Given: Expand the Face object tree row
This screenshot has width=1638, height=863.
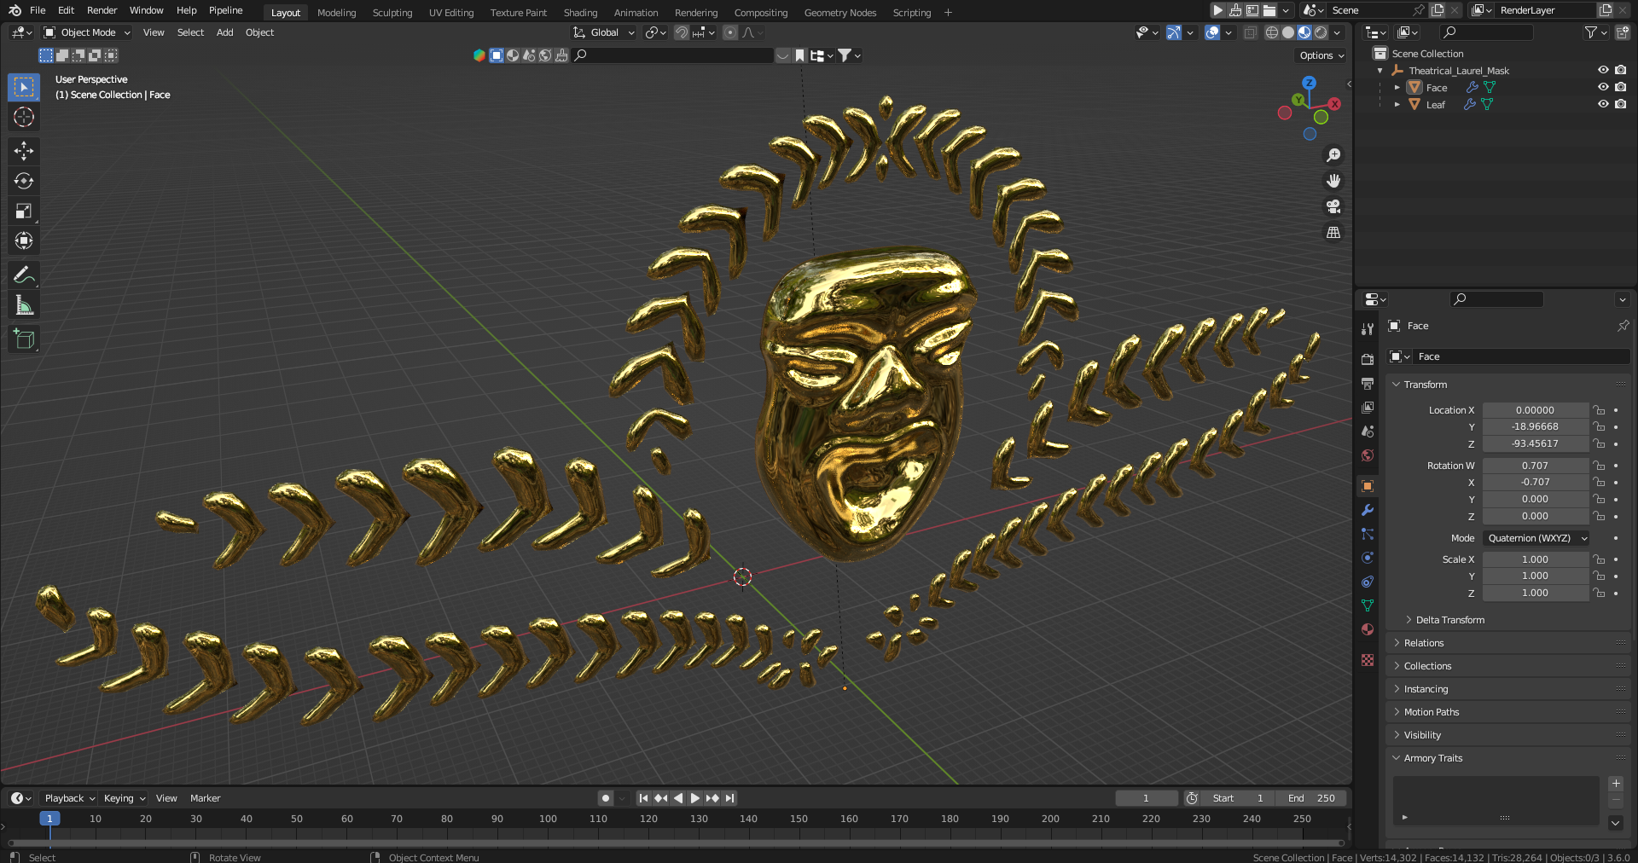Looking at the screenshot, I should click(x=1397, y=87).
